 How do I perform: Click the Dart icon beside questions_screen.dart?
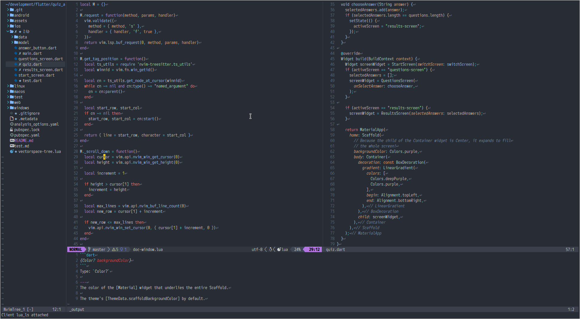(x=16, y=59)
